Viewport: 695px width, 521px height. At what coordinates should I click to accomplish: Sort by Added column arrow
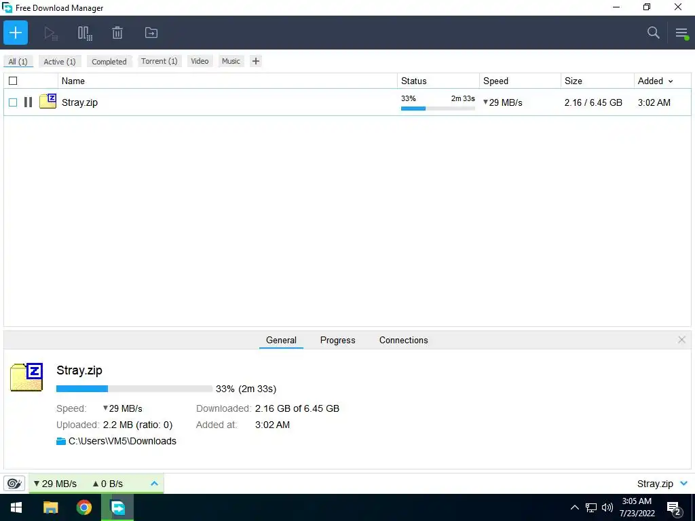tap(671, 81)
